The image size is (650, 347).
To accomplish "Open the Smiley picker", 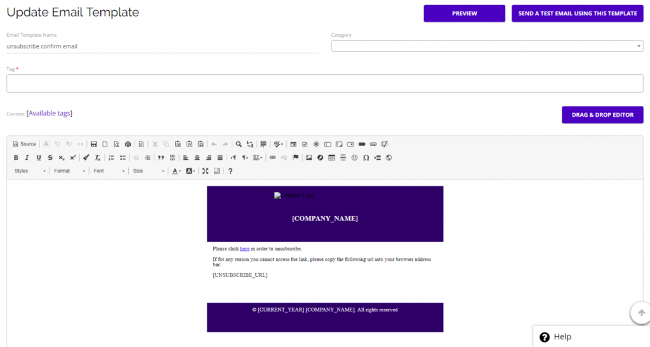I will (x=354, y=157).
